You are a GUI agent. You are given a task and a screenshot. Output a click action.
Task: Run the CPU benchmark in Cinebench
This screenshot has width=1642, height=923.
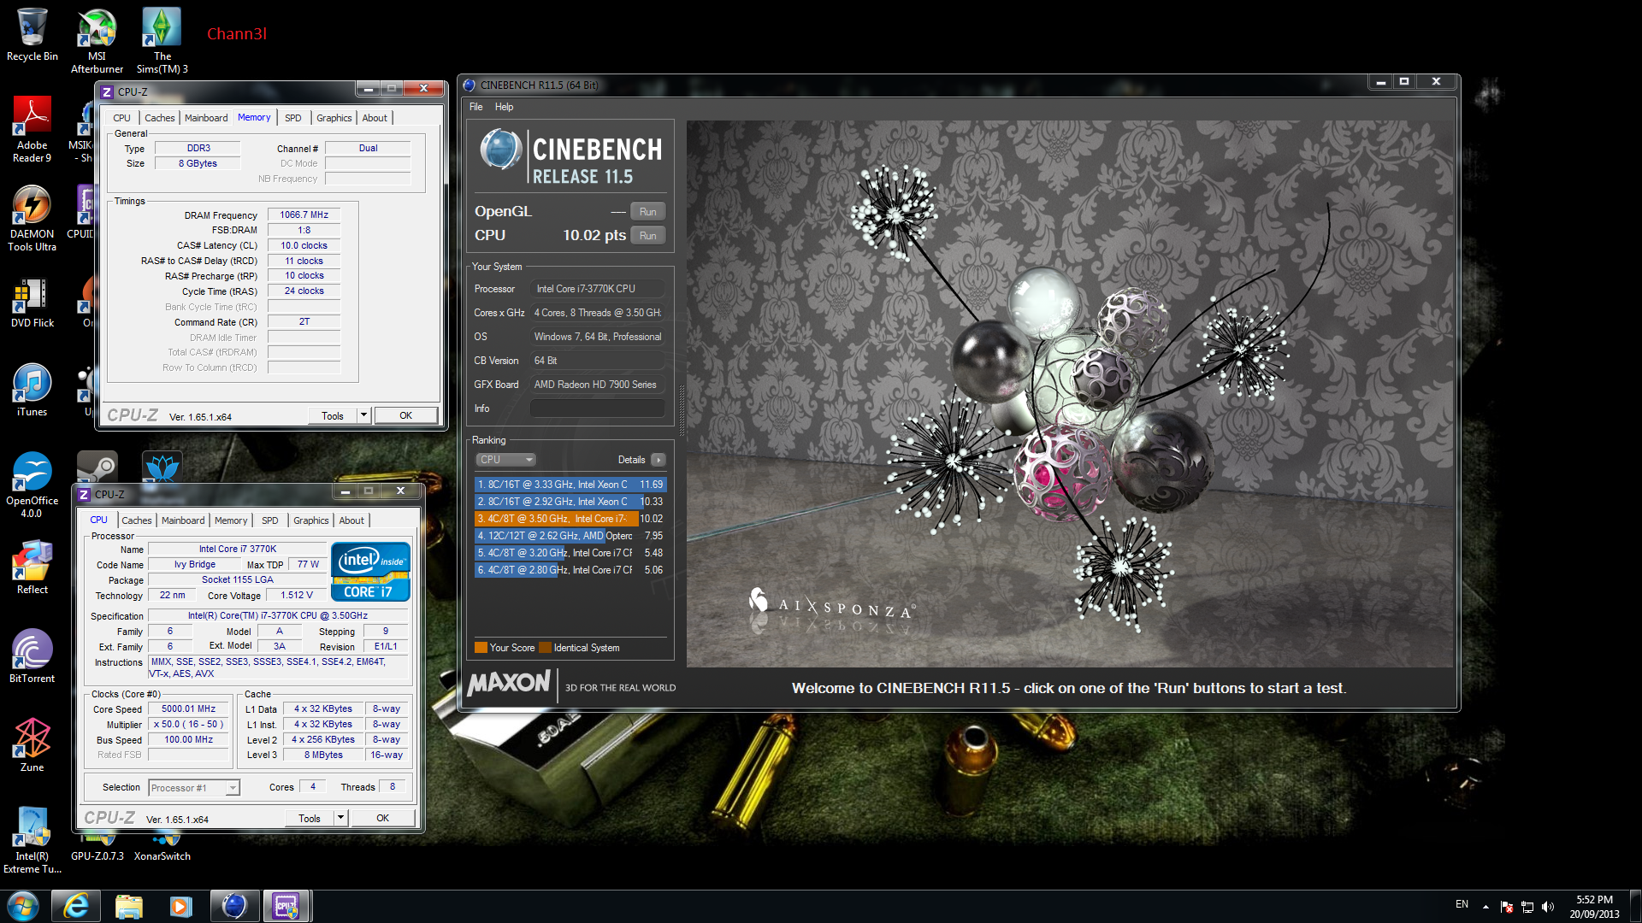pyautogui.click(x=648, y=236)
